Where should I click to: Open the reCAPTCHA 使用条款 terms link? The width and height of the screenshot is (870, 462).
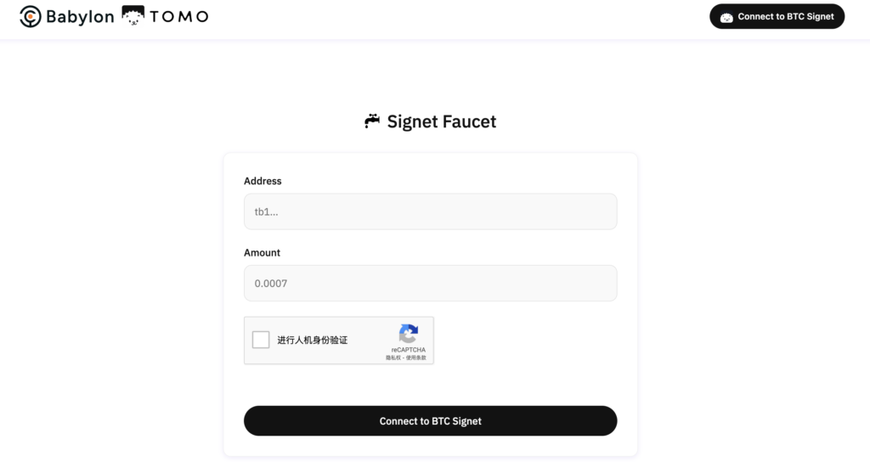tap(416, 358)
